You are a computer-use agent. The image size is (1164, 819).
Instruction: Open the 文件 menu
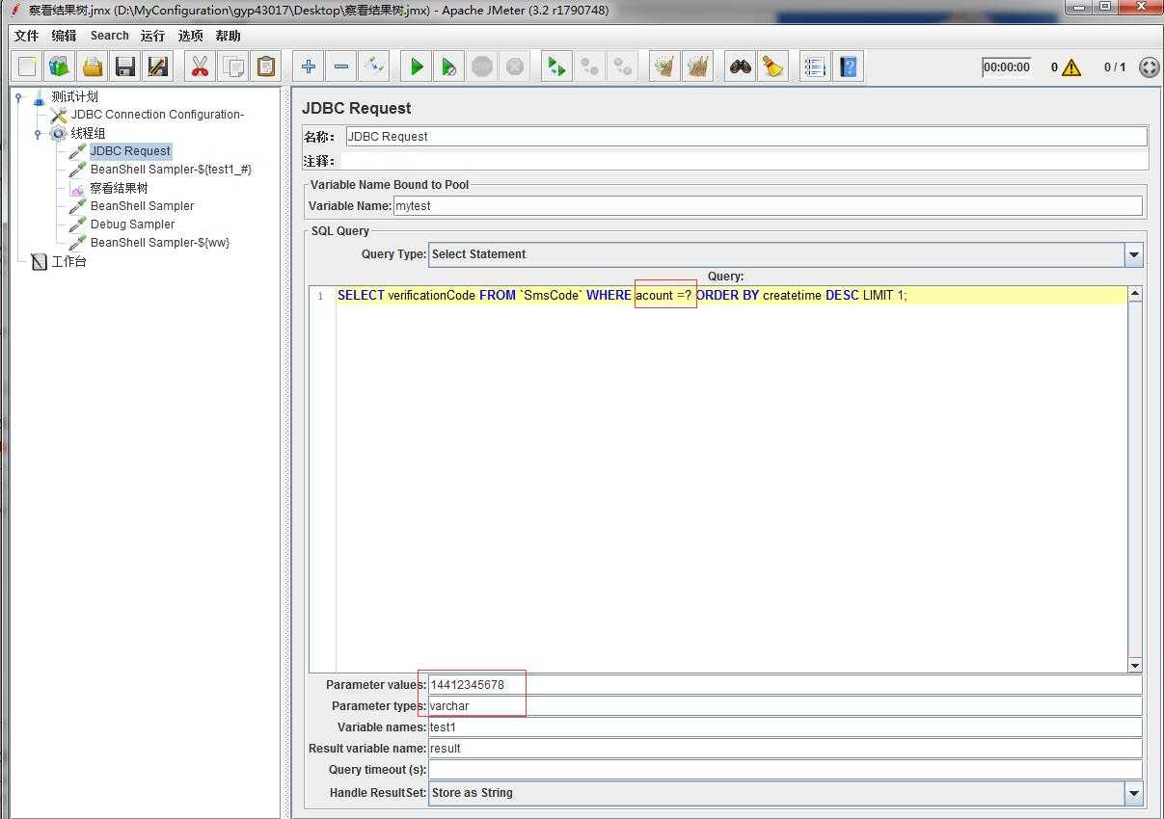[x=26, y=36]
